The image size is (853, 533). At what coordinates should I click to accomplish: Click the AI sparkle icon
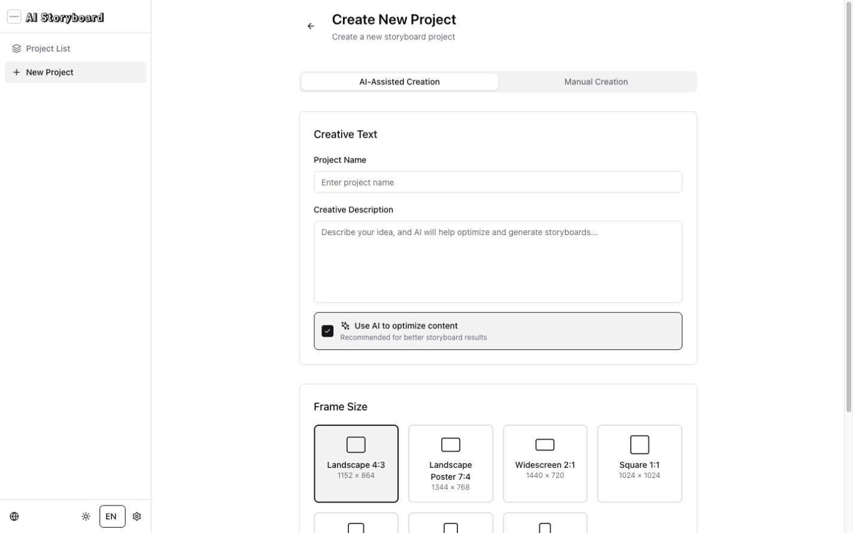click(x=345, y=326)
